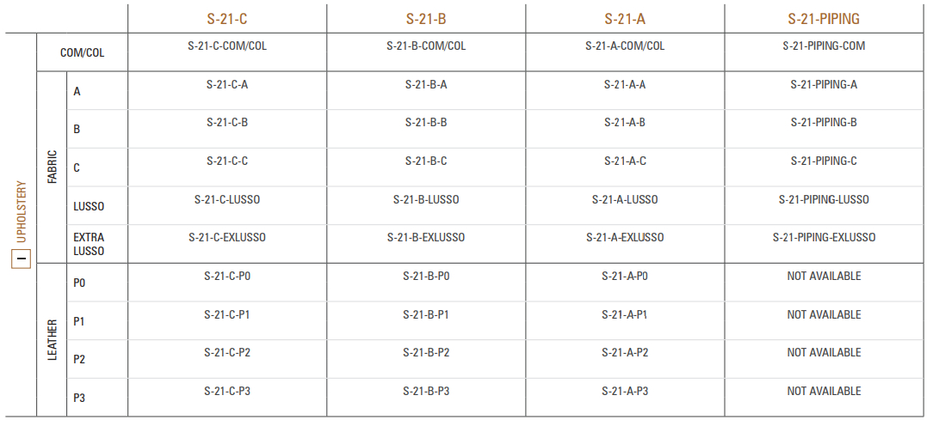Click the S-21-B-LUSSO code cell

tap(426, 200)
